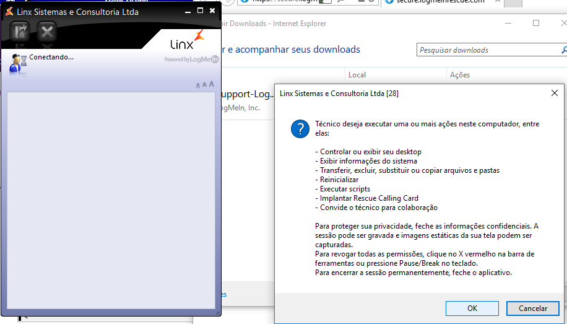Click the blue question mark dialog icon

click(x=300, y=129)
